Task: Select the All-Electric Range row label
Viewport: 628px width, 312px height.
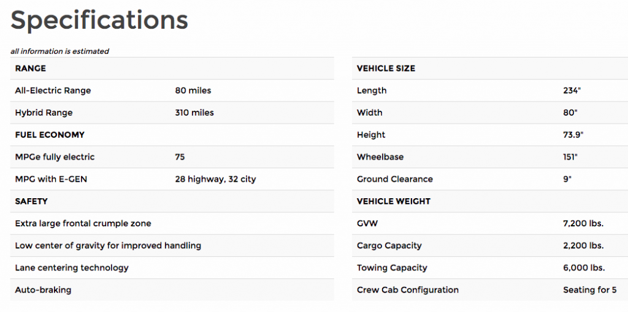Action: (x=53, y=91)
